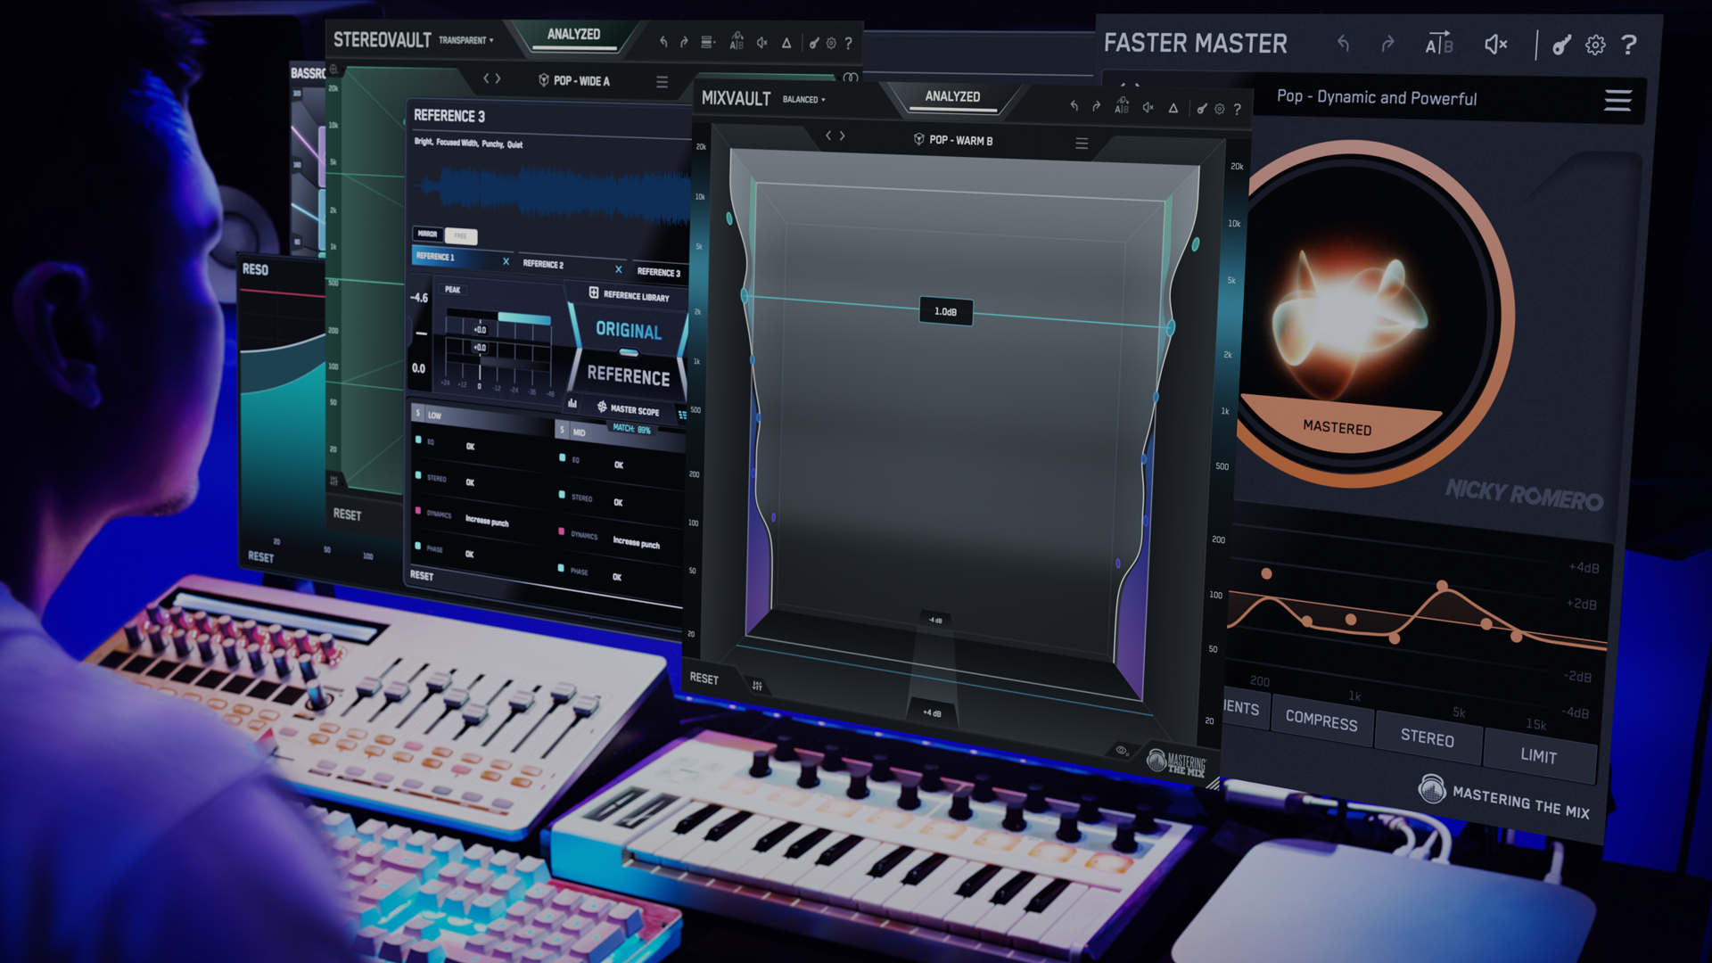Switch playback to Original
1712x963 pixels.
(x=629, y=330)
